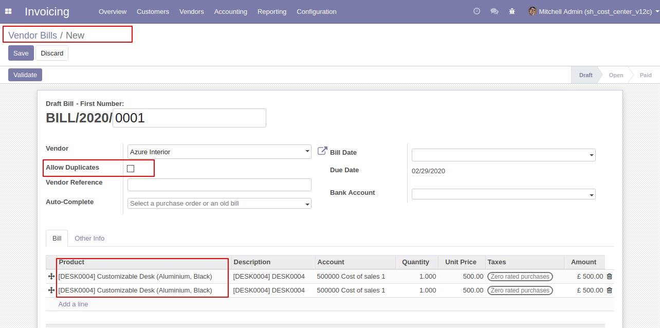Save the vendor bill
660x328 pixels.
[x=21, y=53]
